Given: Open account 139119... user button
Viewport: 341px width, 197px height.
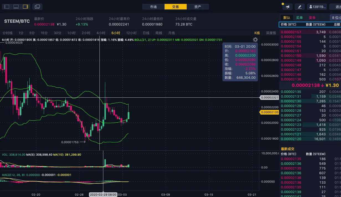Looking at the screenshot, I should pos(317,7).
